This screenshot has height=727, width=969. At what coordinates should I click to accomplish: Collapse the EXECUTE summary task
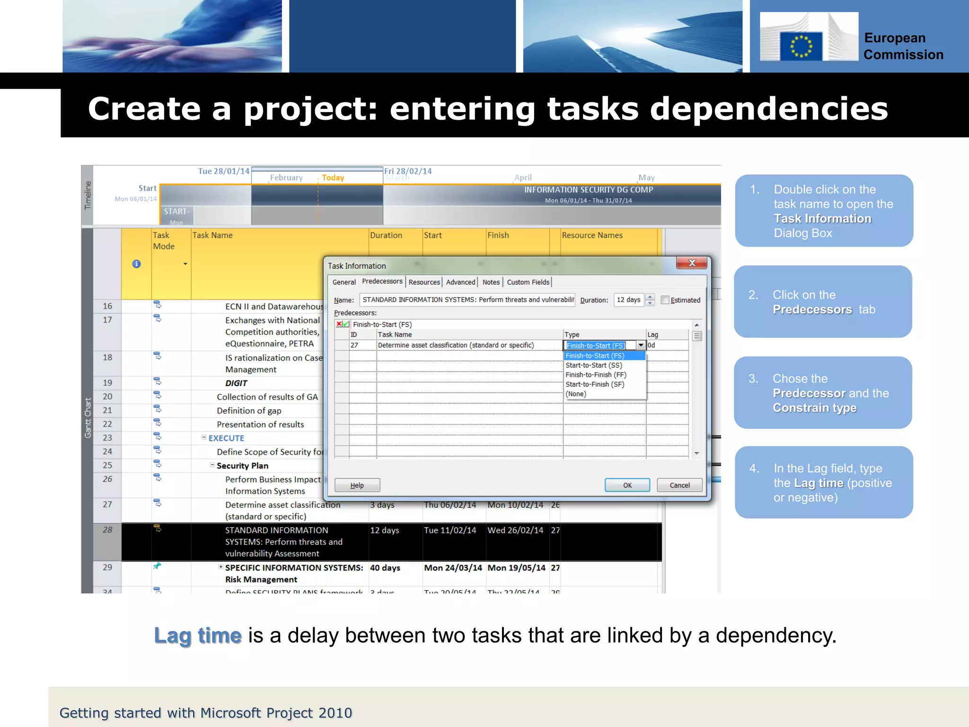204,438
